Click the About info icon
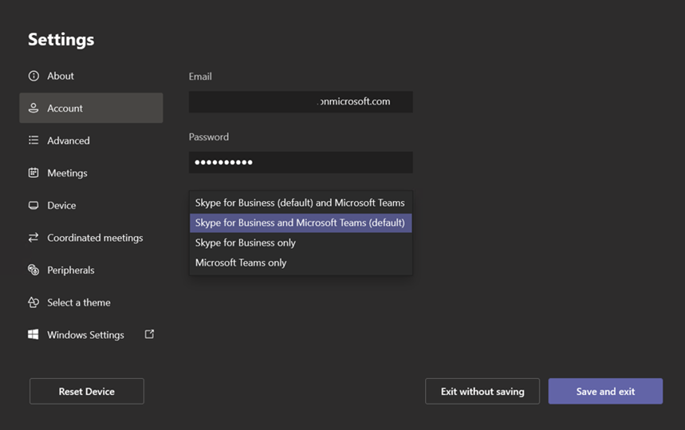Image resolution: width=685 pixels, height=430 pixels. [x=33, y=76]
